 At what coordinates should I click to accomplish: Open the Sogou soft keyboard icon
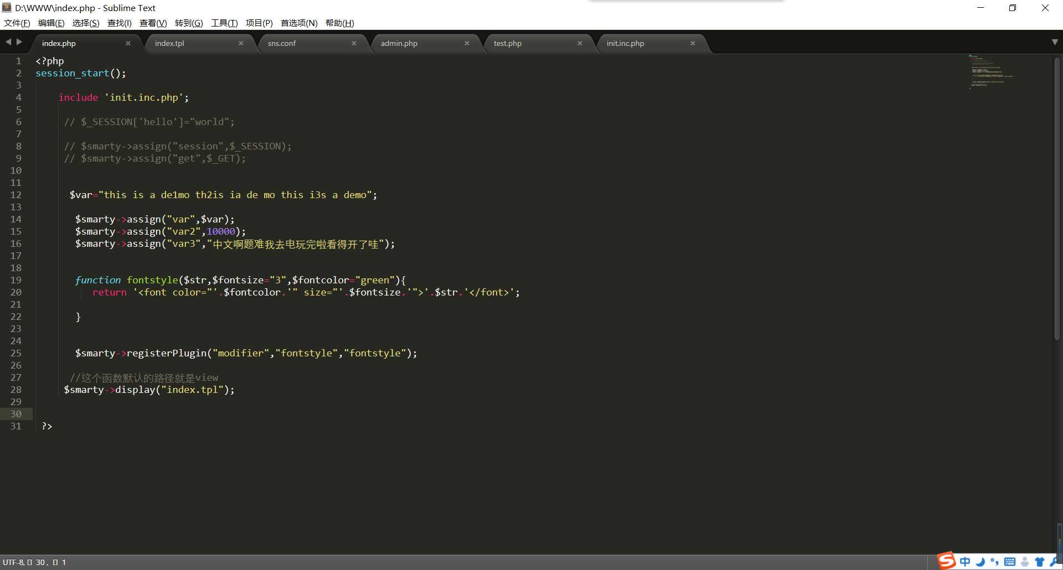[x=1010, y=562]
